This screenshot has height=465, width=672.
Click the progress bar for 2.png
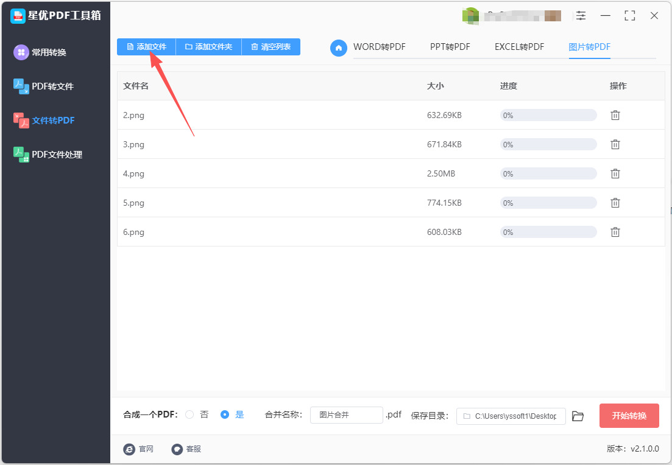[548, 115]
